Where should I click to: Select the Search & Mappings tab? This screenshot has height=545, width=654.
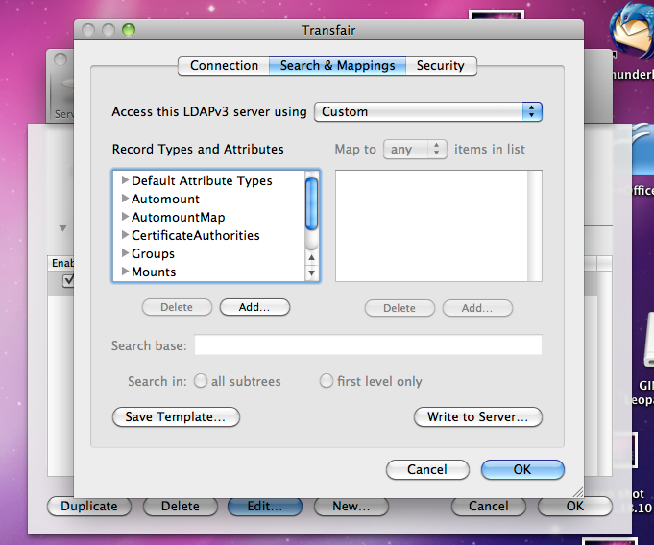pos(337,66)
